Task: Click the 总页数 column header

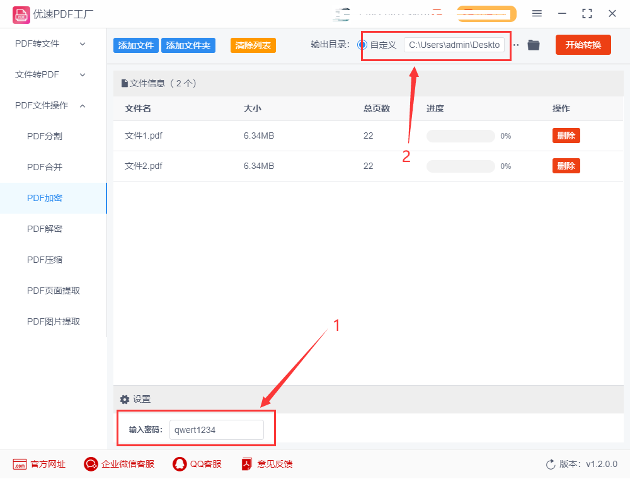Action: coord(377,108)
